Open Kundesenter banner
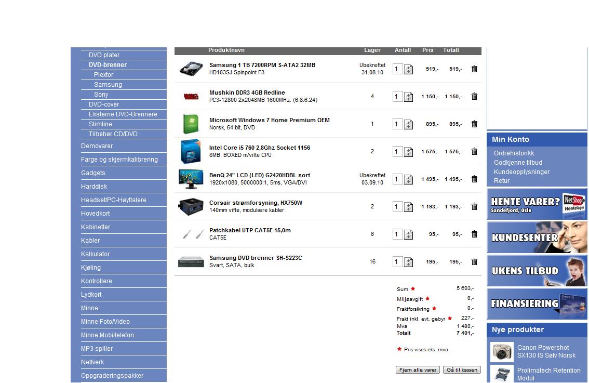Image resolution: width=589 pixels, height=383 pixels. 537,237
